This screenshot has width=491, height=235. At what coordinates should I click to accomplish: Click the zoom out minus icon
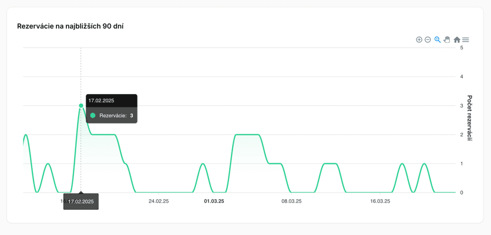click(428, 40)
